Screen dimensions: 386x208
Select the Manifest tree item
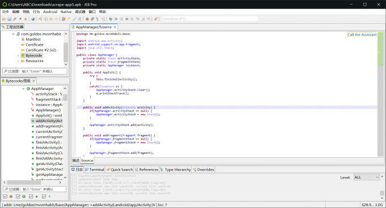click(x=33, y=40)
